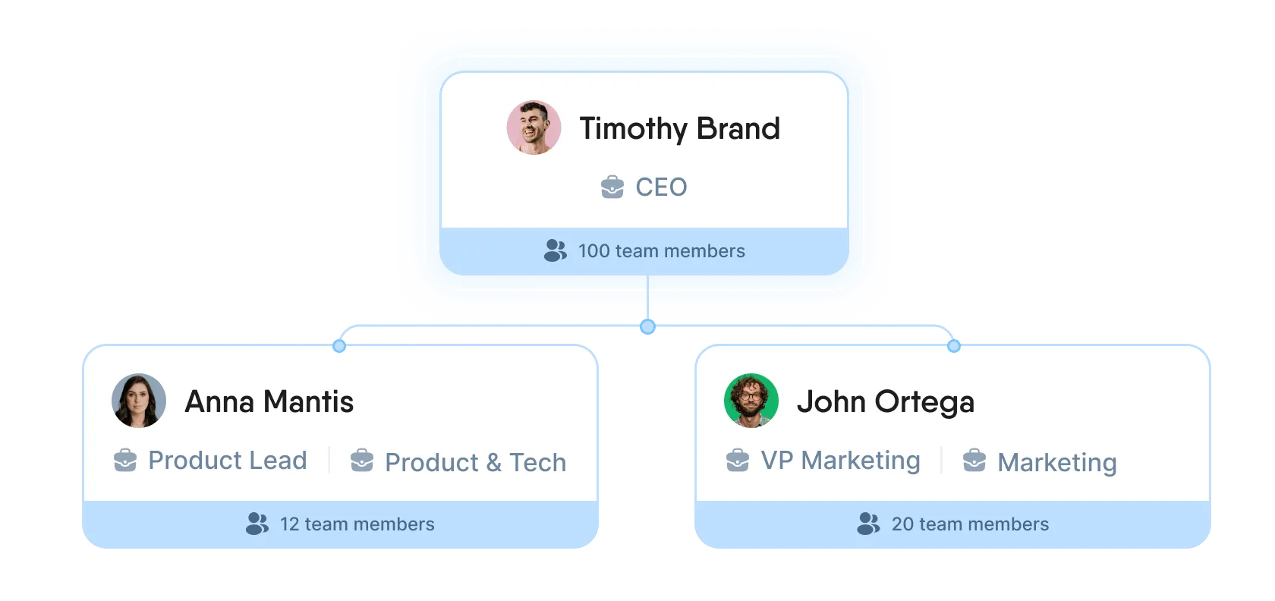Click John Ortega's avatar picture
Viewport: 1275px width, 601px height.
[751, 401]
